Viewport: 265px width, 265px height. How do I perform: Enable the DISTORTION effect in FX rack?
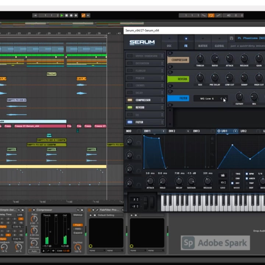pyautogui.click(x=130, y=63)
